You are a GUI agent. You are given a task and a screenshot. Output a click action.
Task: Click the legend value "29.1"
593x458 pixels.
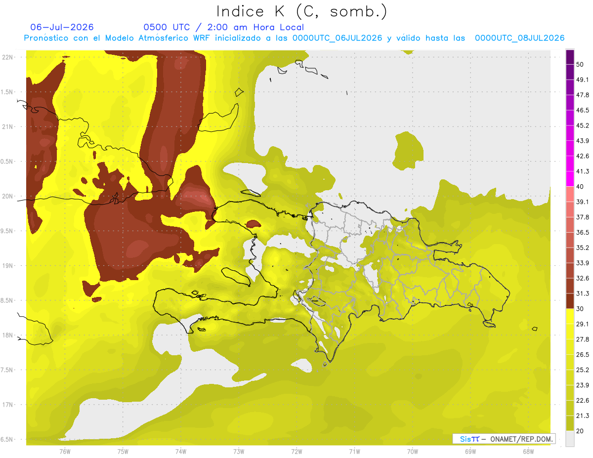tap(583, 324)
